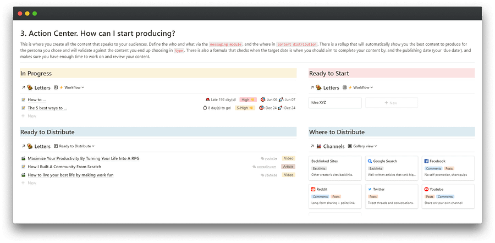Add New card next to Idea XYZ
The height and width of the screenshot is (243, 495).
click(x=392, y=103)
